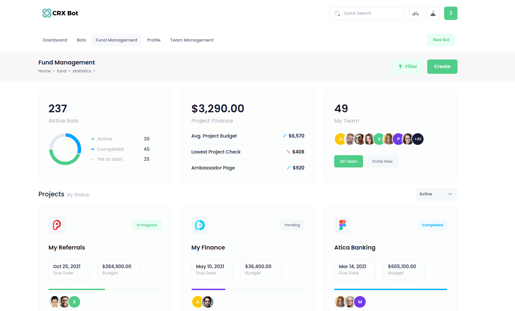Open the bar chart statistics icon
This screenshot has width=515, height=311.
(415, 13)
